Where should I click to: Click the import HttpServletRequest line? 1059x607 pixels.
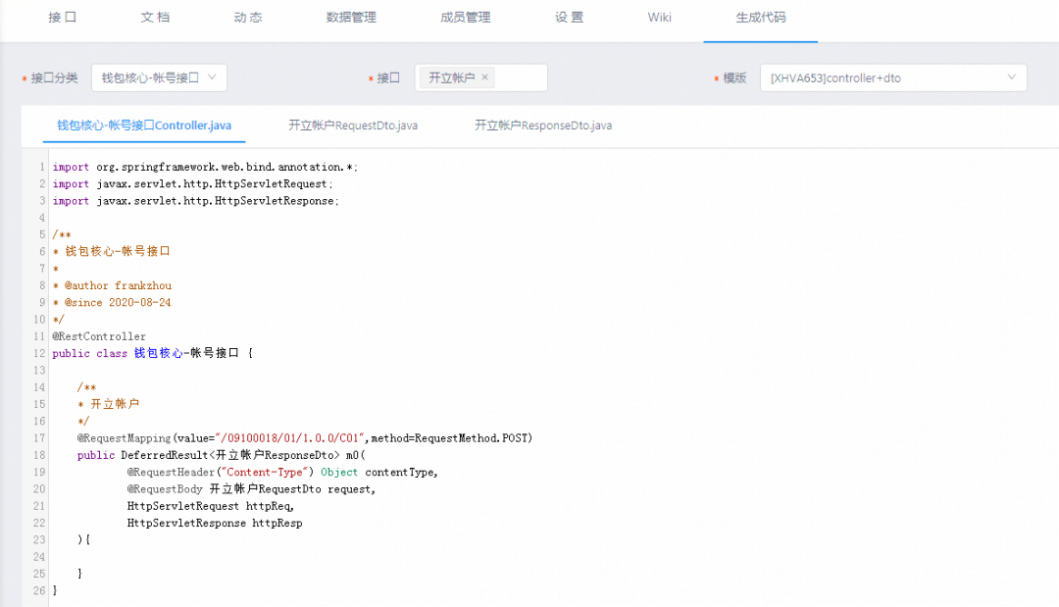tap(192, 183)
